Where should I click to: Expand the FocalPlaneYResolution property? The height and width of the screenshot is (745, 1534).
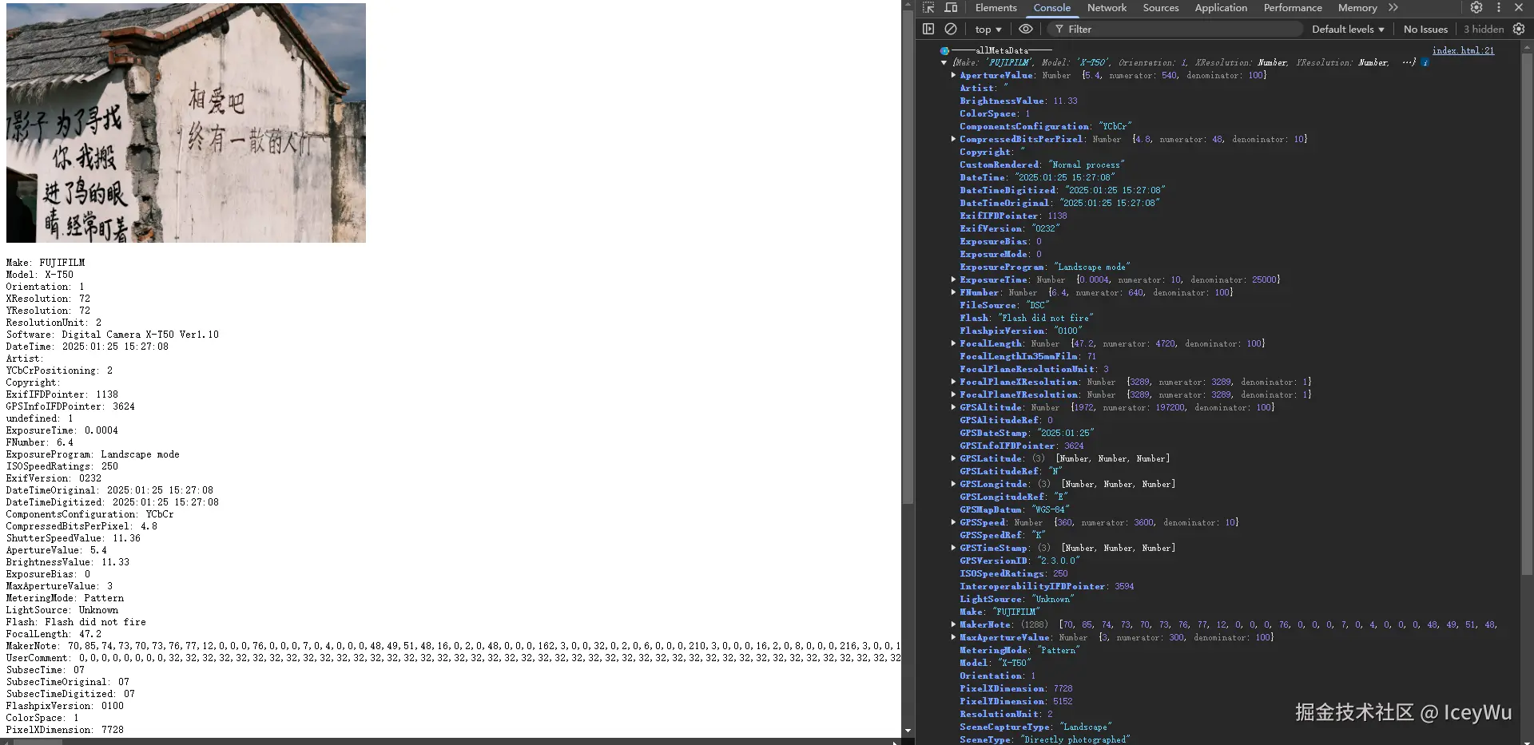point(953,394)
